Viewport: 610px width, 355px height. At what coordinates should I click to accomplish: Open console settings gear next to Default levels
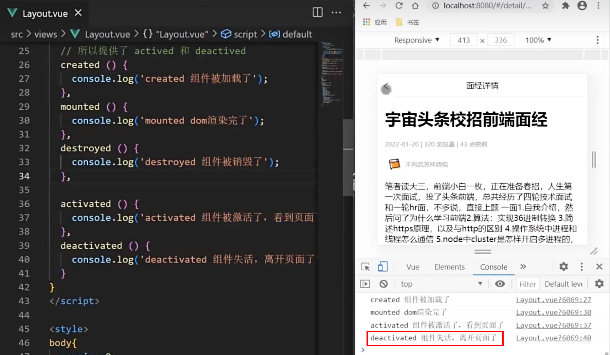(599, 283)
